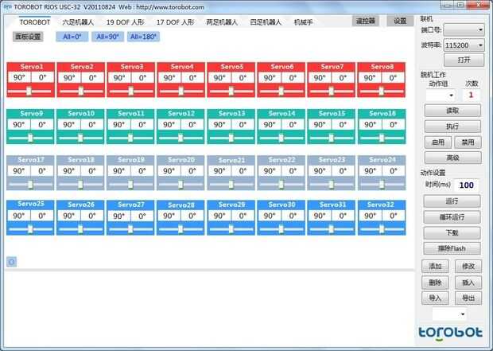
Task: Click the 修改 button
Action: pyautogui.click(x=468, y=267)
